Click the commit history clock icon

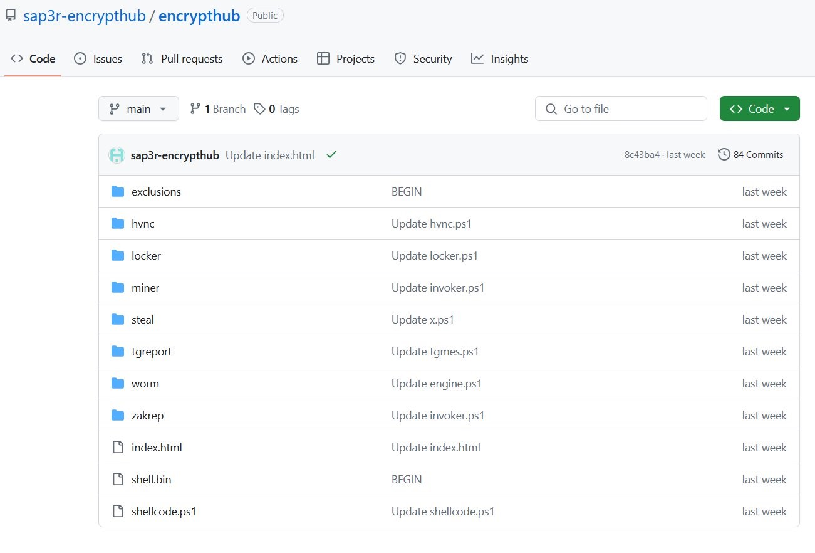(x=724, y=154)
